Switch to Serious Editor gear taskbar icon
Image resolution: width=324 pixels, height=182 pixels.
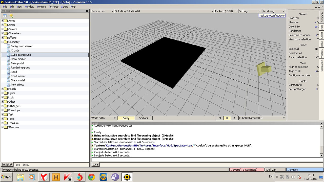(127, 177)
